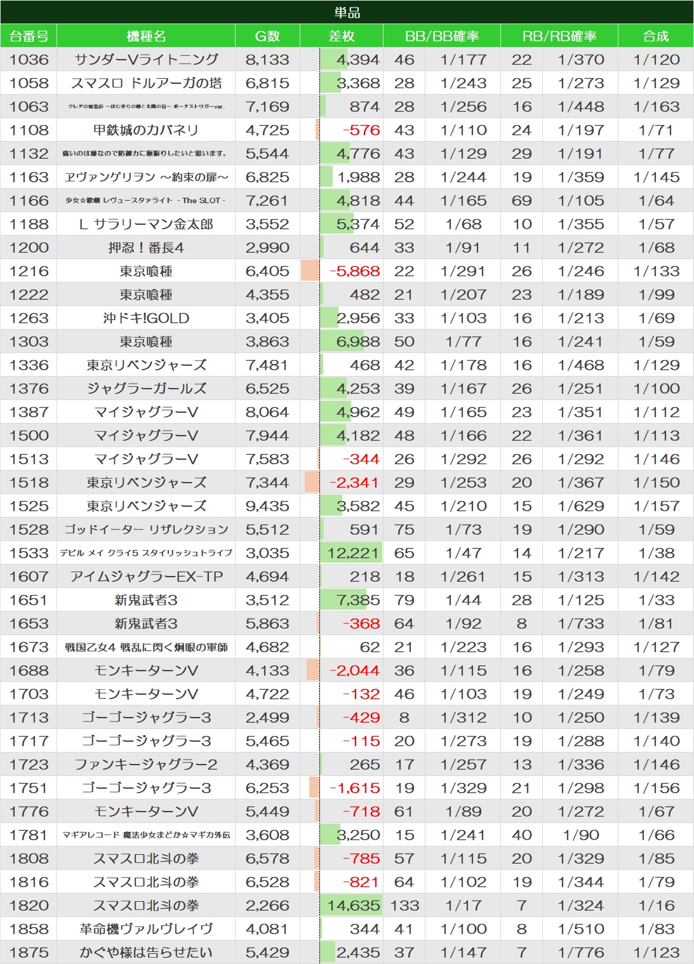Click 押忍！番長4 machine name

point(146,248)
